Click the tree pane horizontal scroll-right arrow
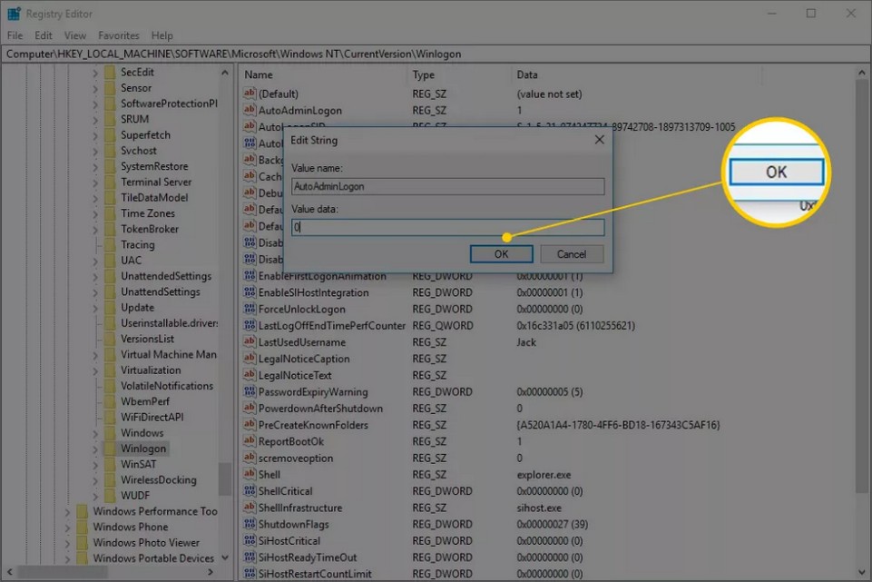Viewport: 872px width, 582px height. (211, 572)
